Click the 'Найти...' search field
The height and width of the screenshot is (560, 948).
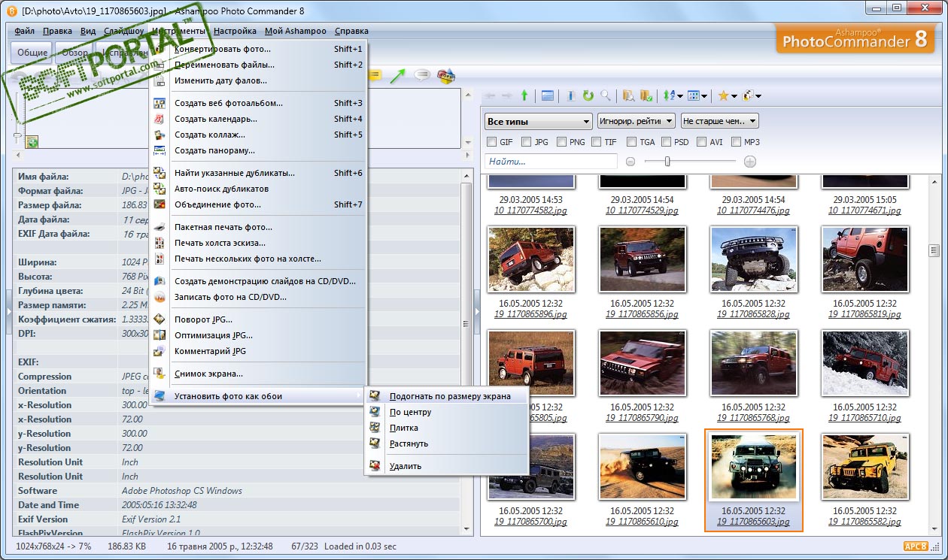click(551, 162)
